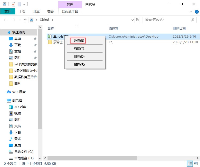Select the 管理 contextual tab header
The width and height of the screenshot is (200, 167).
[x=70, y=5]
